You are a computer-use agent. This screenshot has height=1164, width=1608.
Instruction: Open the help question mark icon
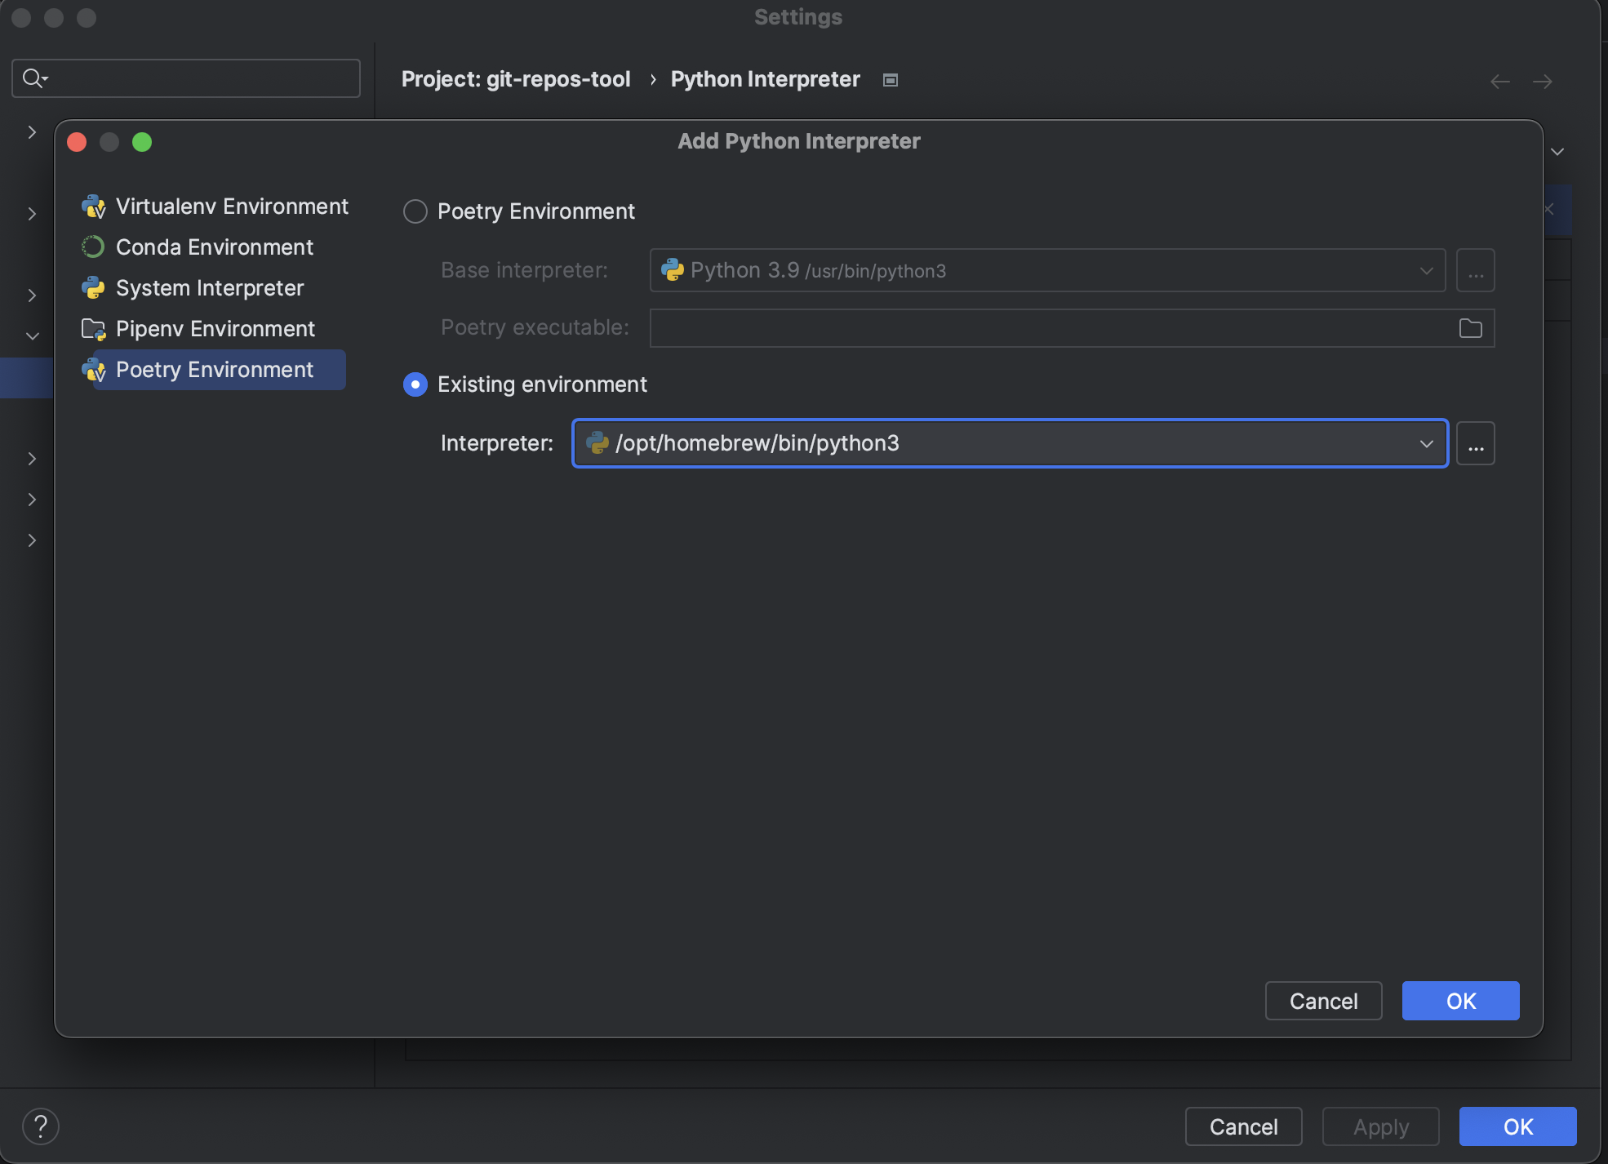pyautogui.click(x=41, y=1126)
